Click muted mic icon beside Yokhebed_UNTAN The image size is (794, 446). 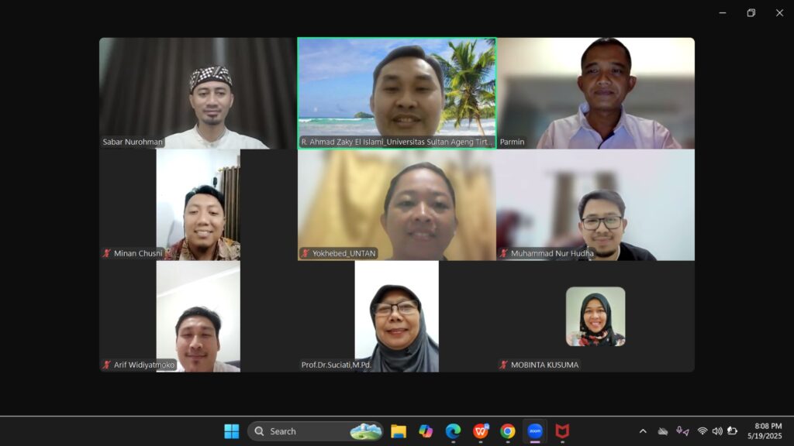(305, 253)
